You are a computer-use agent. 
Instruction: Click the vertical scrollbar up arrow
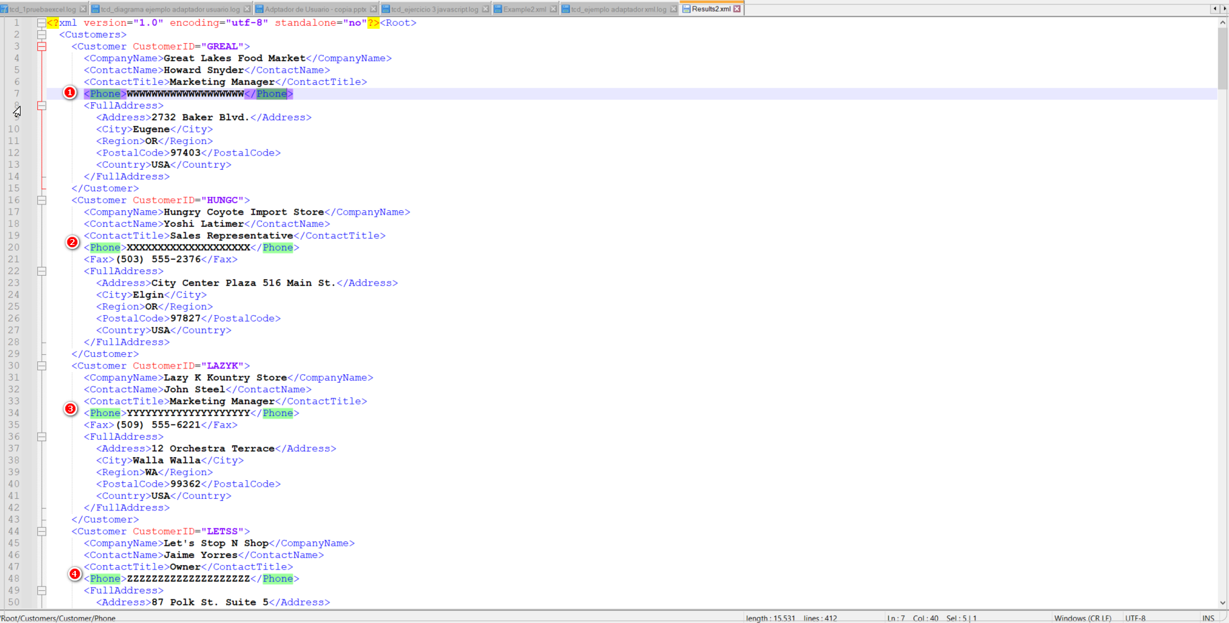pos(1223,21)
